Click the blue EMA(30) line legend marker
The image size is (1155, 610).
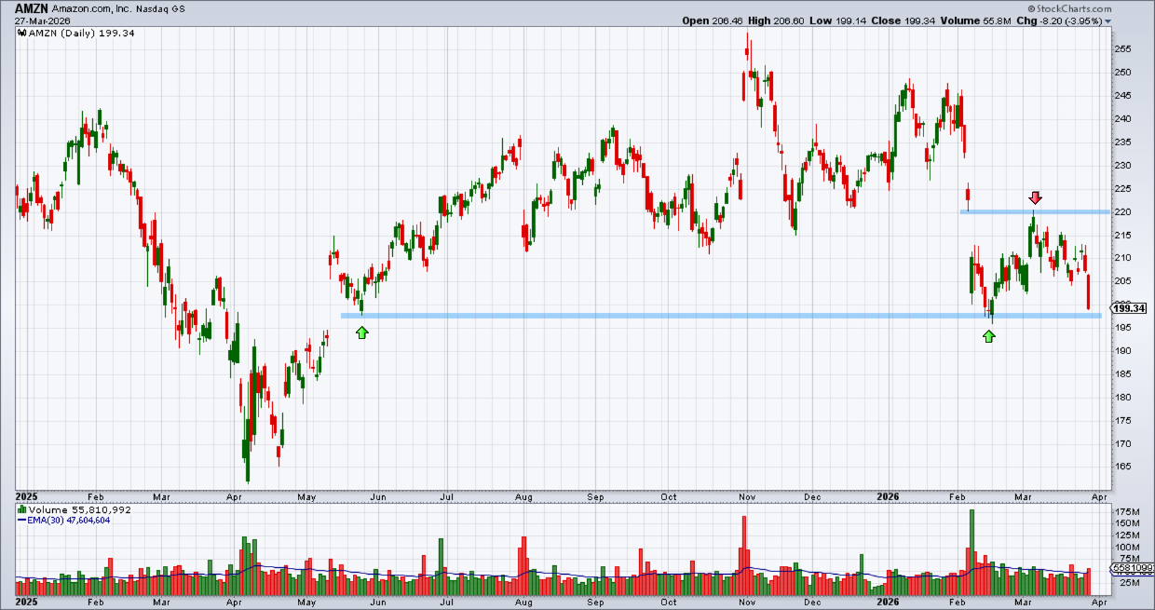pos(21,521)
